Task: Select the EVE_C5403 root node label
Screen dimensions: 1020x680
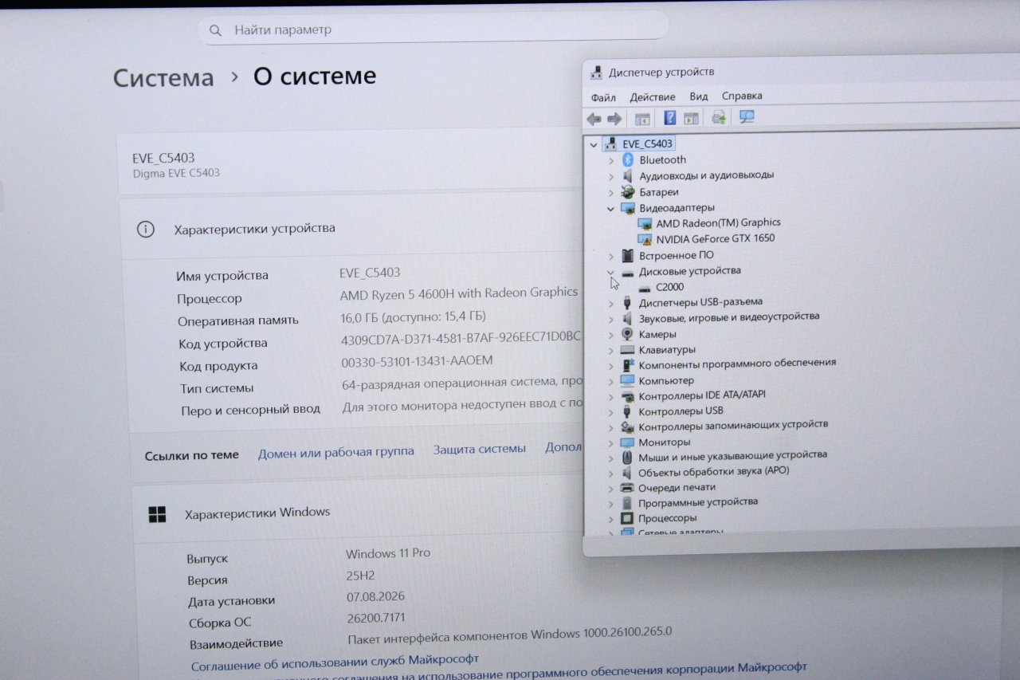Action: [x=647, y=144]
